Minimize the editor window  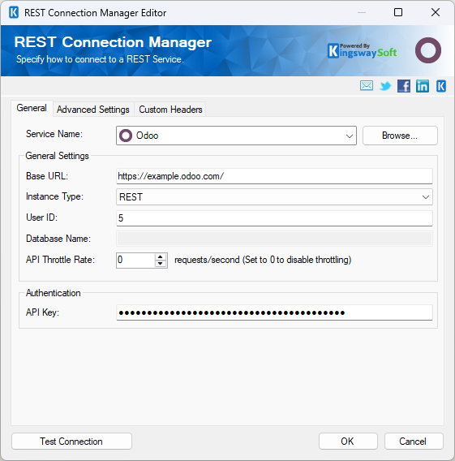[x=362, y=12]
